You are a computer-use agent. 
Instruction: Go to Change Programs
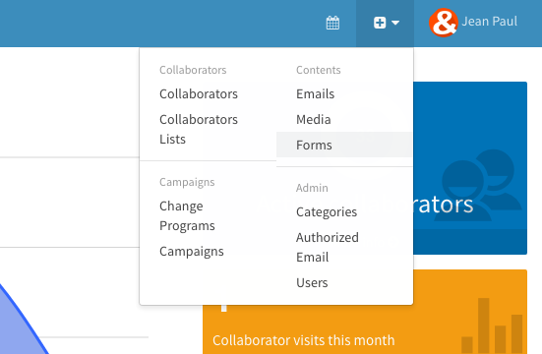(187, 215)
